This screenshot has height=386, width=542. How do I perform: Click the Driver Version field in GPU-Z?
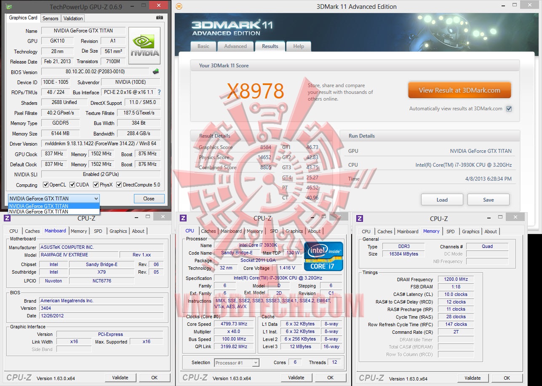tap(101, 144)
